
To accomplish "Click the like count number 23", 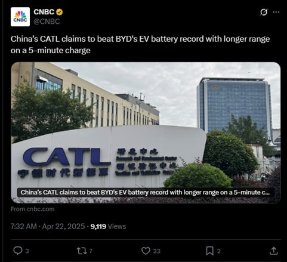I will pos(157,251).
